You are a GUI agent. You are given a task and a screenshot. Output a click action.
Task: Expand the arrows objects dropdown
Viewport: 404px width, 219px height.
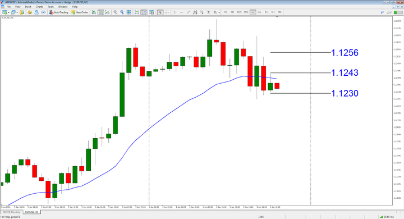[219, 12]
